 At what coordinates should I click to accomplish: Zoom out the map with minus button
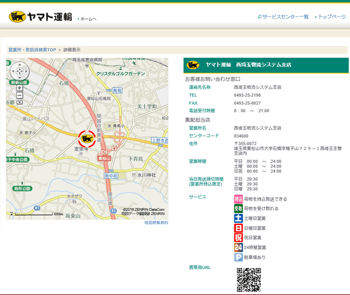[x=19, y=95]
